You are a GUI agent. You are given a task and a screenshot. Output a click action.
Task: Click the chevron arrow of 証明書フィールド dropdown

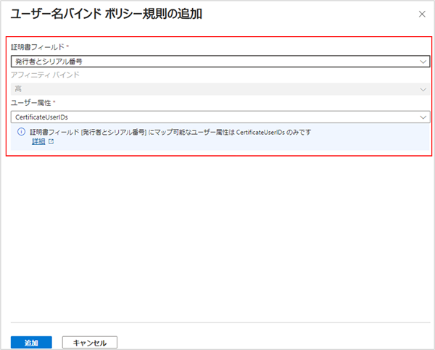pos(423,62)
